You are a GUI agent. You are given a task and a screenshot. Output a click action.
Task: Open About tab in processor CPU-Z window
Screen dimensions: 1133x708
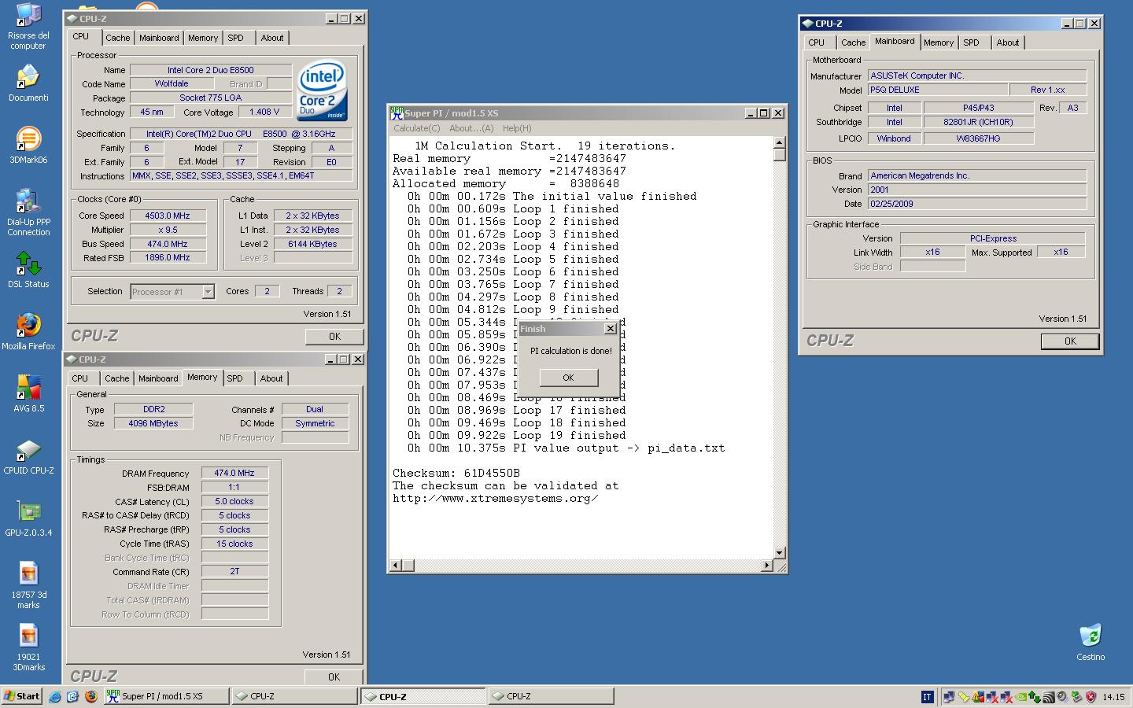(x=272, y=38)
